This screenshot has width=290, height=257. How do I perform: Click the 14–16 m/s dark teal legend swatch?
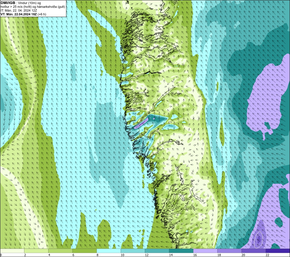(181, 251)
